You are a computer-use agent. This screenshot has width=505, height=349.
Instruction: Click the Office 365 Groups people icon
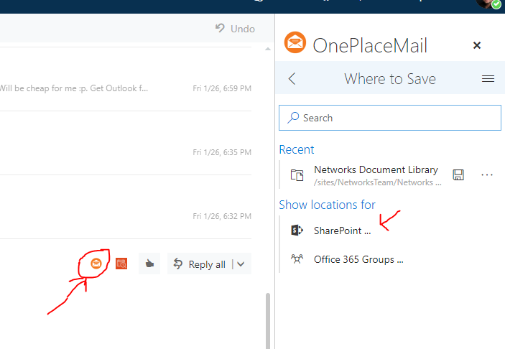(x=297, y=259)
